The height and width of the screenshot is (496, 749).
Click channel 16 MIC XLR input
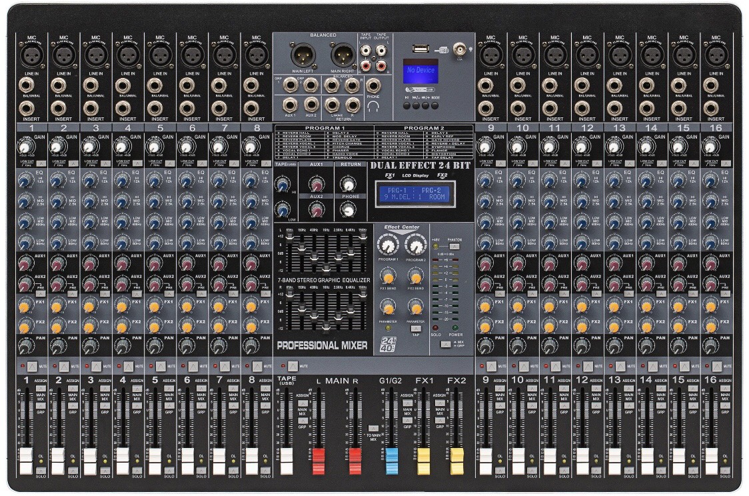coord(716,56)
